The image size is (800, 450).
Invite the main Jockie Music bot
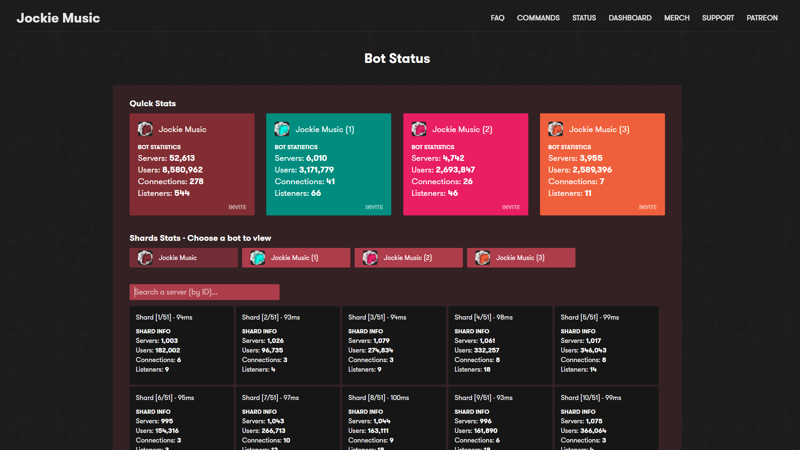tap(237, 207)
